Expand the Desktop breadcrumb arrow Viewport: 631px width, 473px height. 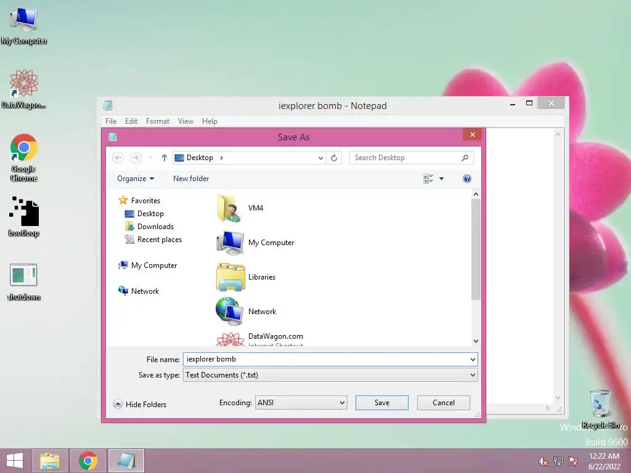point(221,158)
